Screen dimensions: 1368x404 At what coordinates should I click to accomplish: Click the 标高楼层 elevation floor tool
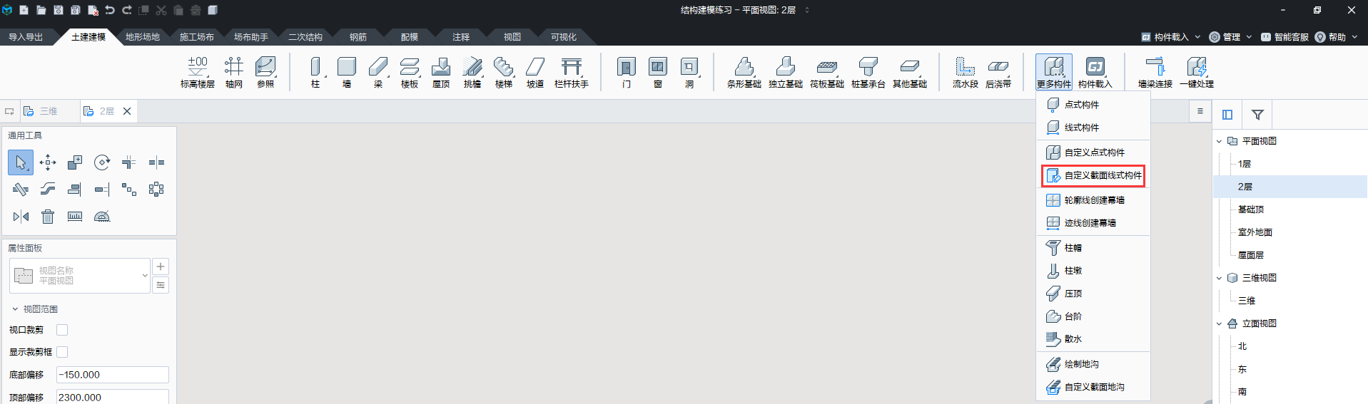click(x=198, y=72)
